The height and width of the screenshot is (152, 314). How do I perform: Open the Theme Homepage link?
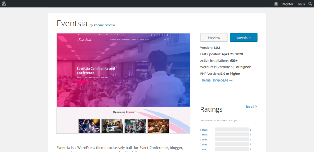pyautogui.click(x=216, y=80)
